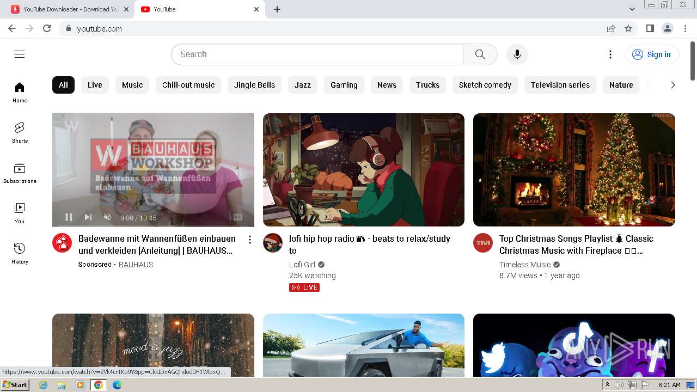
Task: Open Top Christmas Songs Playlist title
Action: (576, 244)
